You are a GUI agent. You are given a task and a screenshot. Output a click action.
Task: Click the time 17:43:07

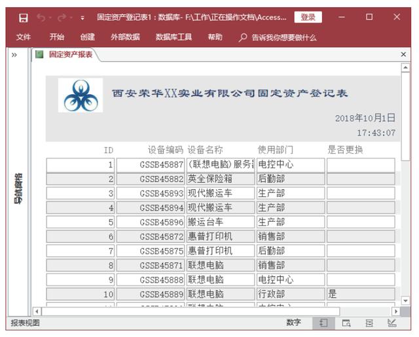pos(376,133)
